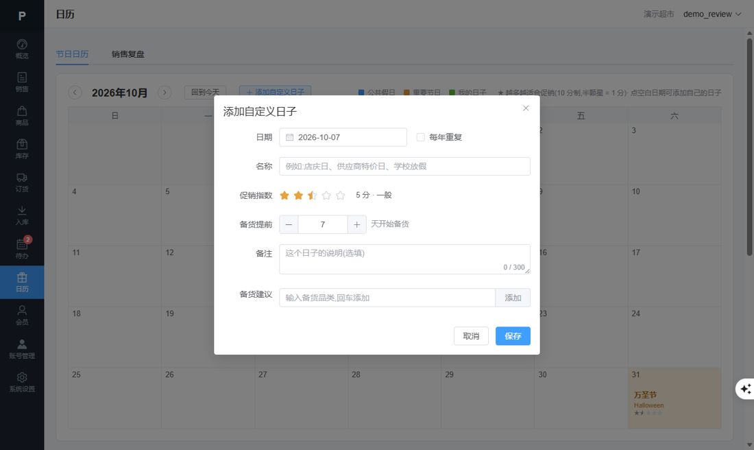Set 促销指数 to the second star
Viewport: 754px width, 450px height.
[298, 196]
